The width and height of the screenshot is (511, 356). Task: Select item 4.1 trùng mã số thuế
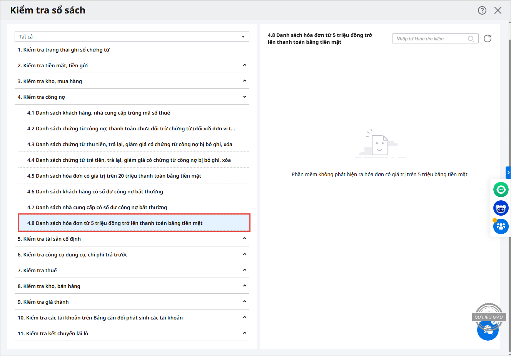tap(99, 113)
